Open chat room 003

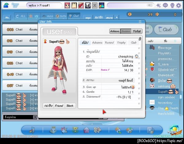pos(20,29)
